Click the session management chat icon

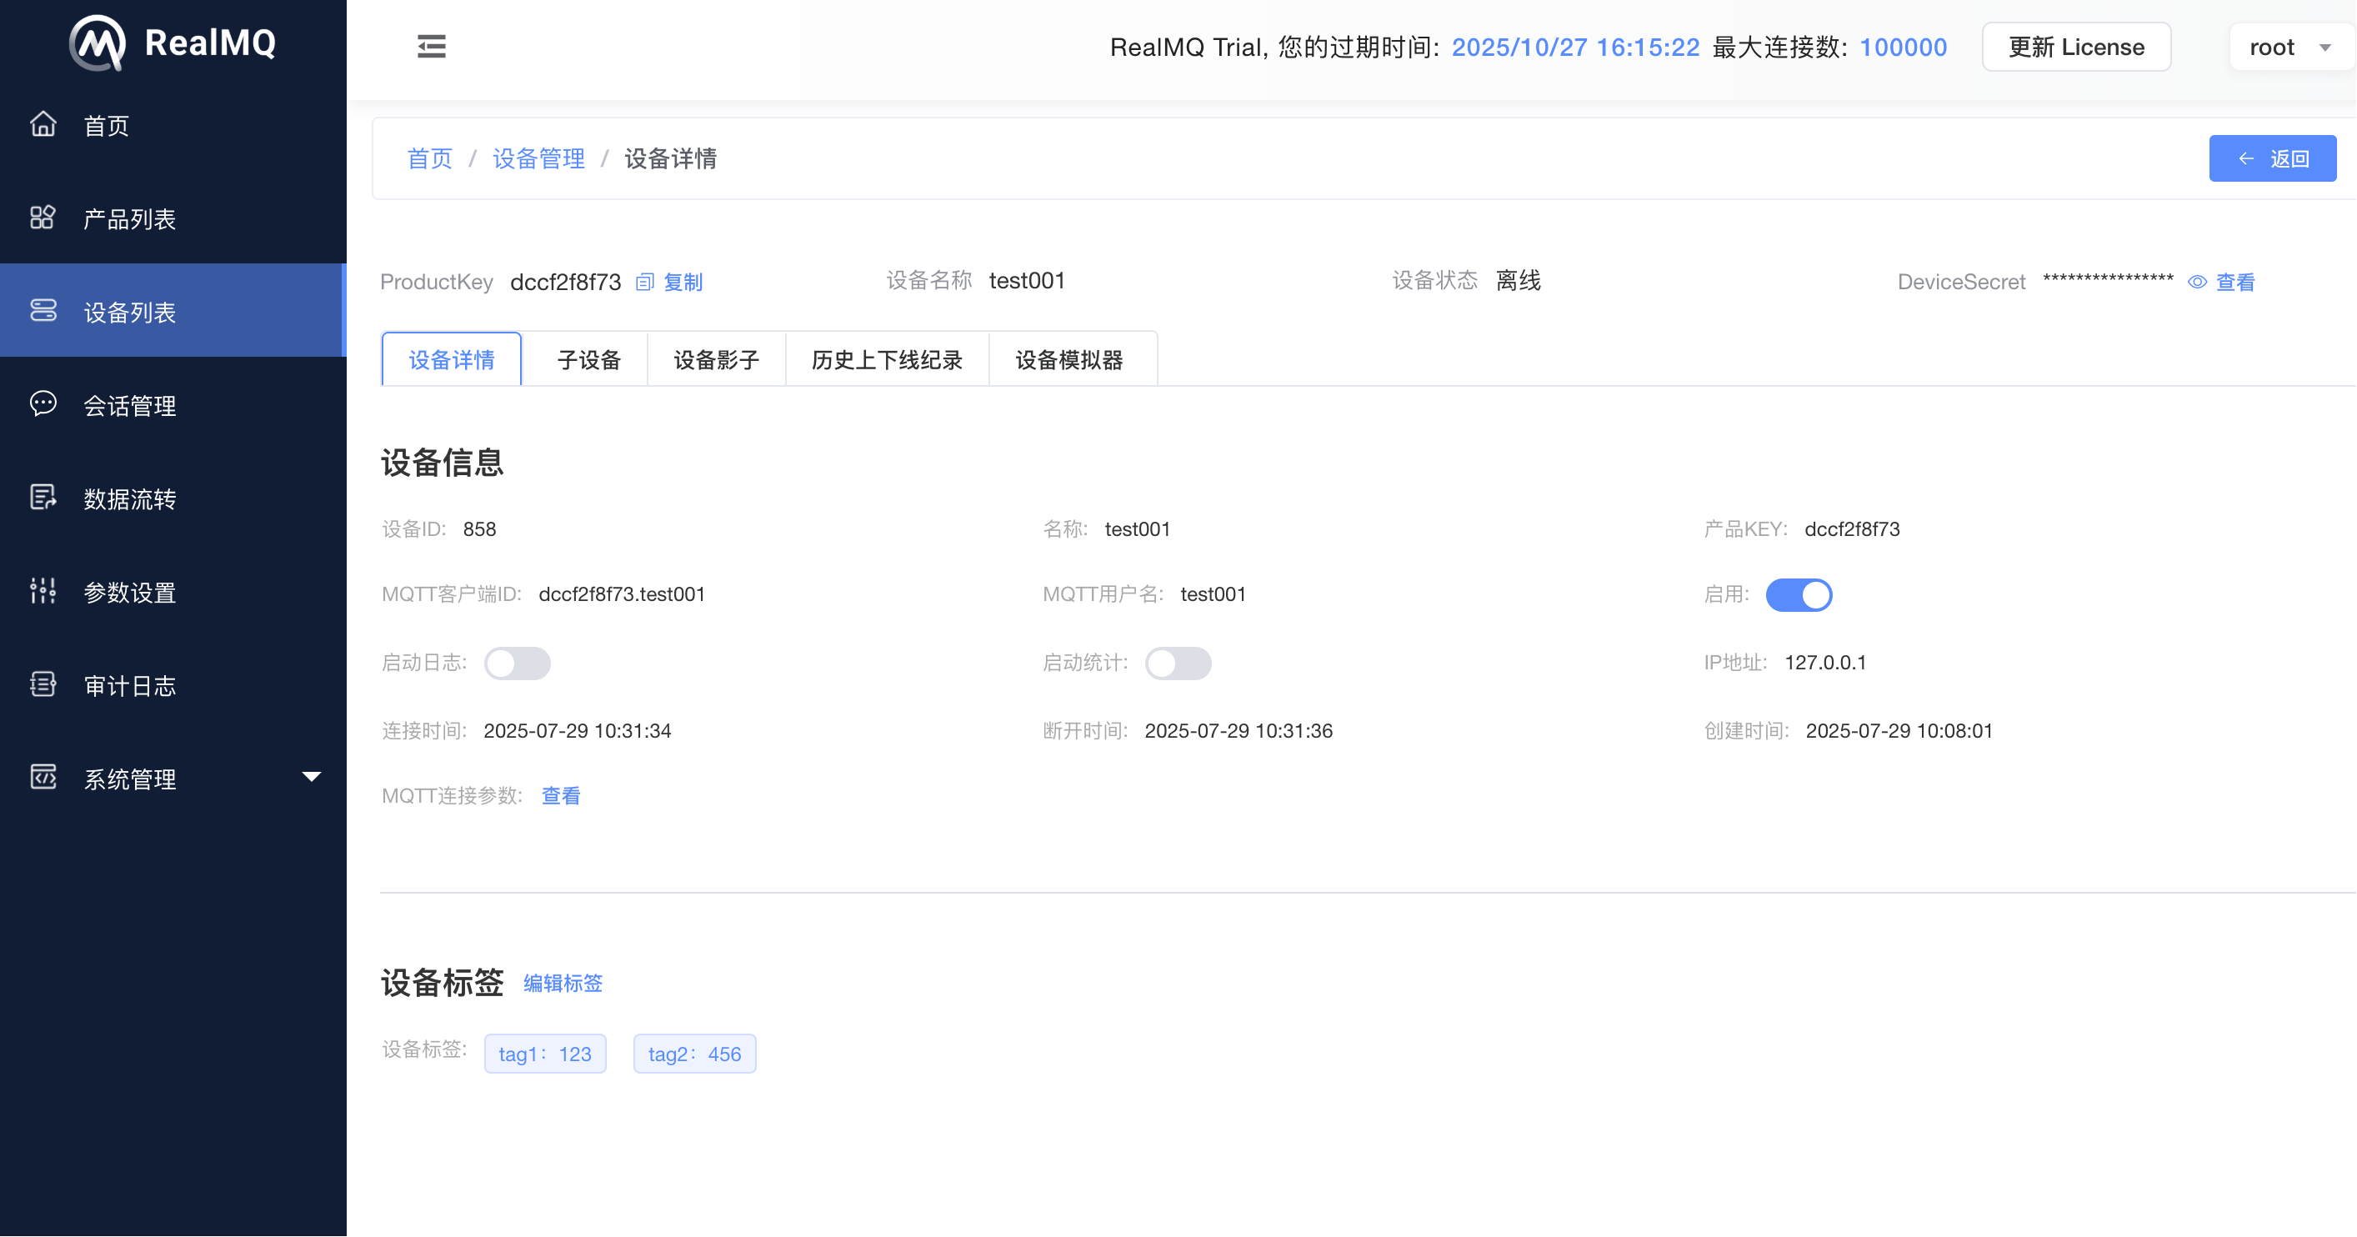43,404
